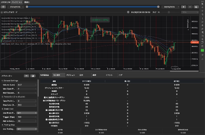Click the visual mode progress slider handle
205x135 pixels.
[x=128, y=12]
